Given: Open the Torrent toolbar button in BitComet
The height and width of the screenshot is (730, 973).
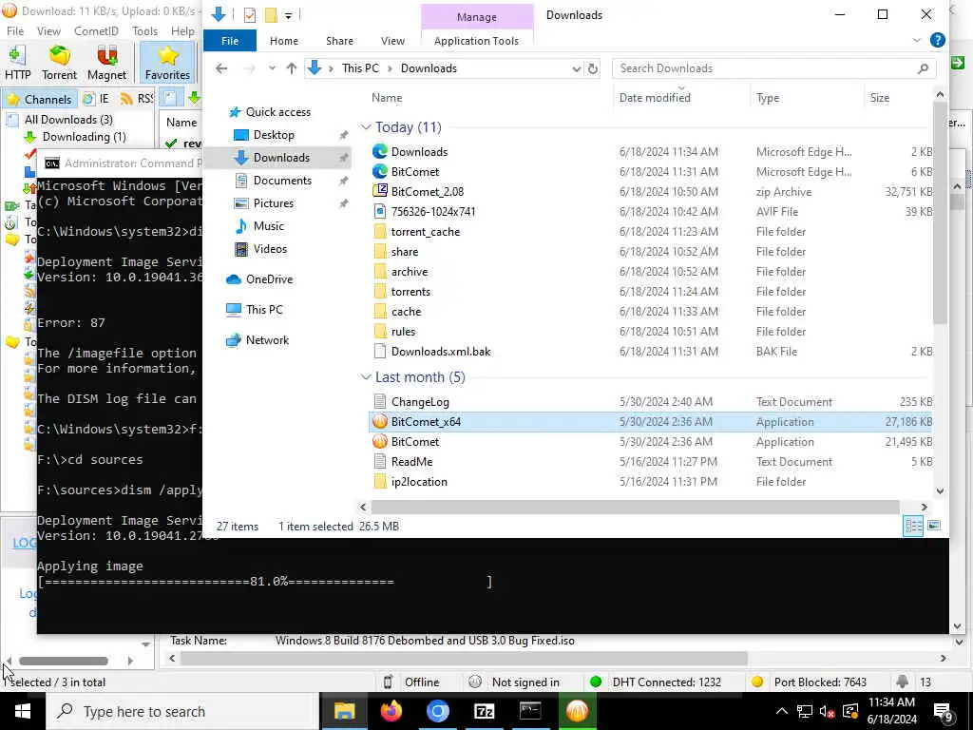Looking at the screenshot, I should click(x=60, y=62).
